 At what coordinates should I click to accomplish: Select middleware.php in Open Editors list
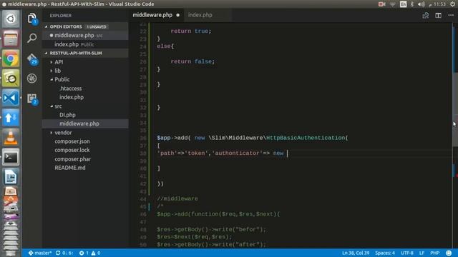click(85, 35)
